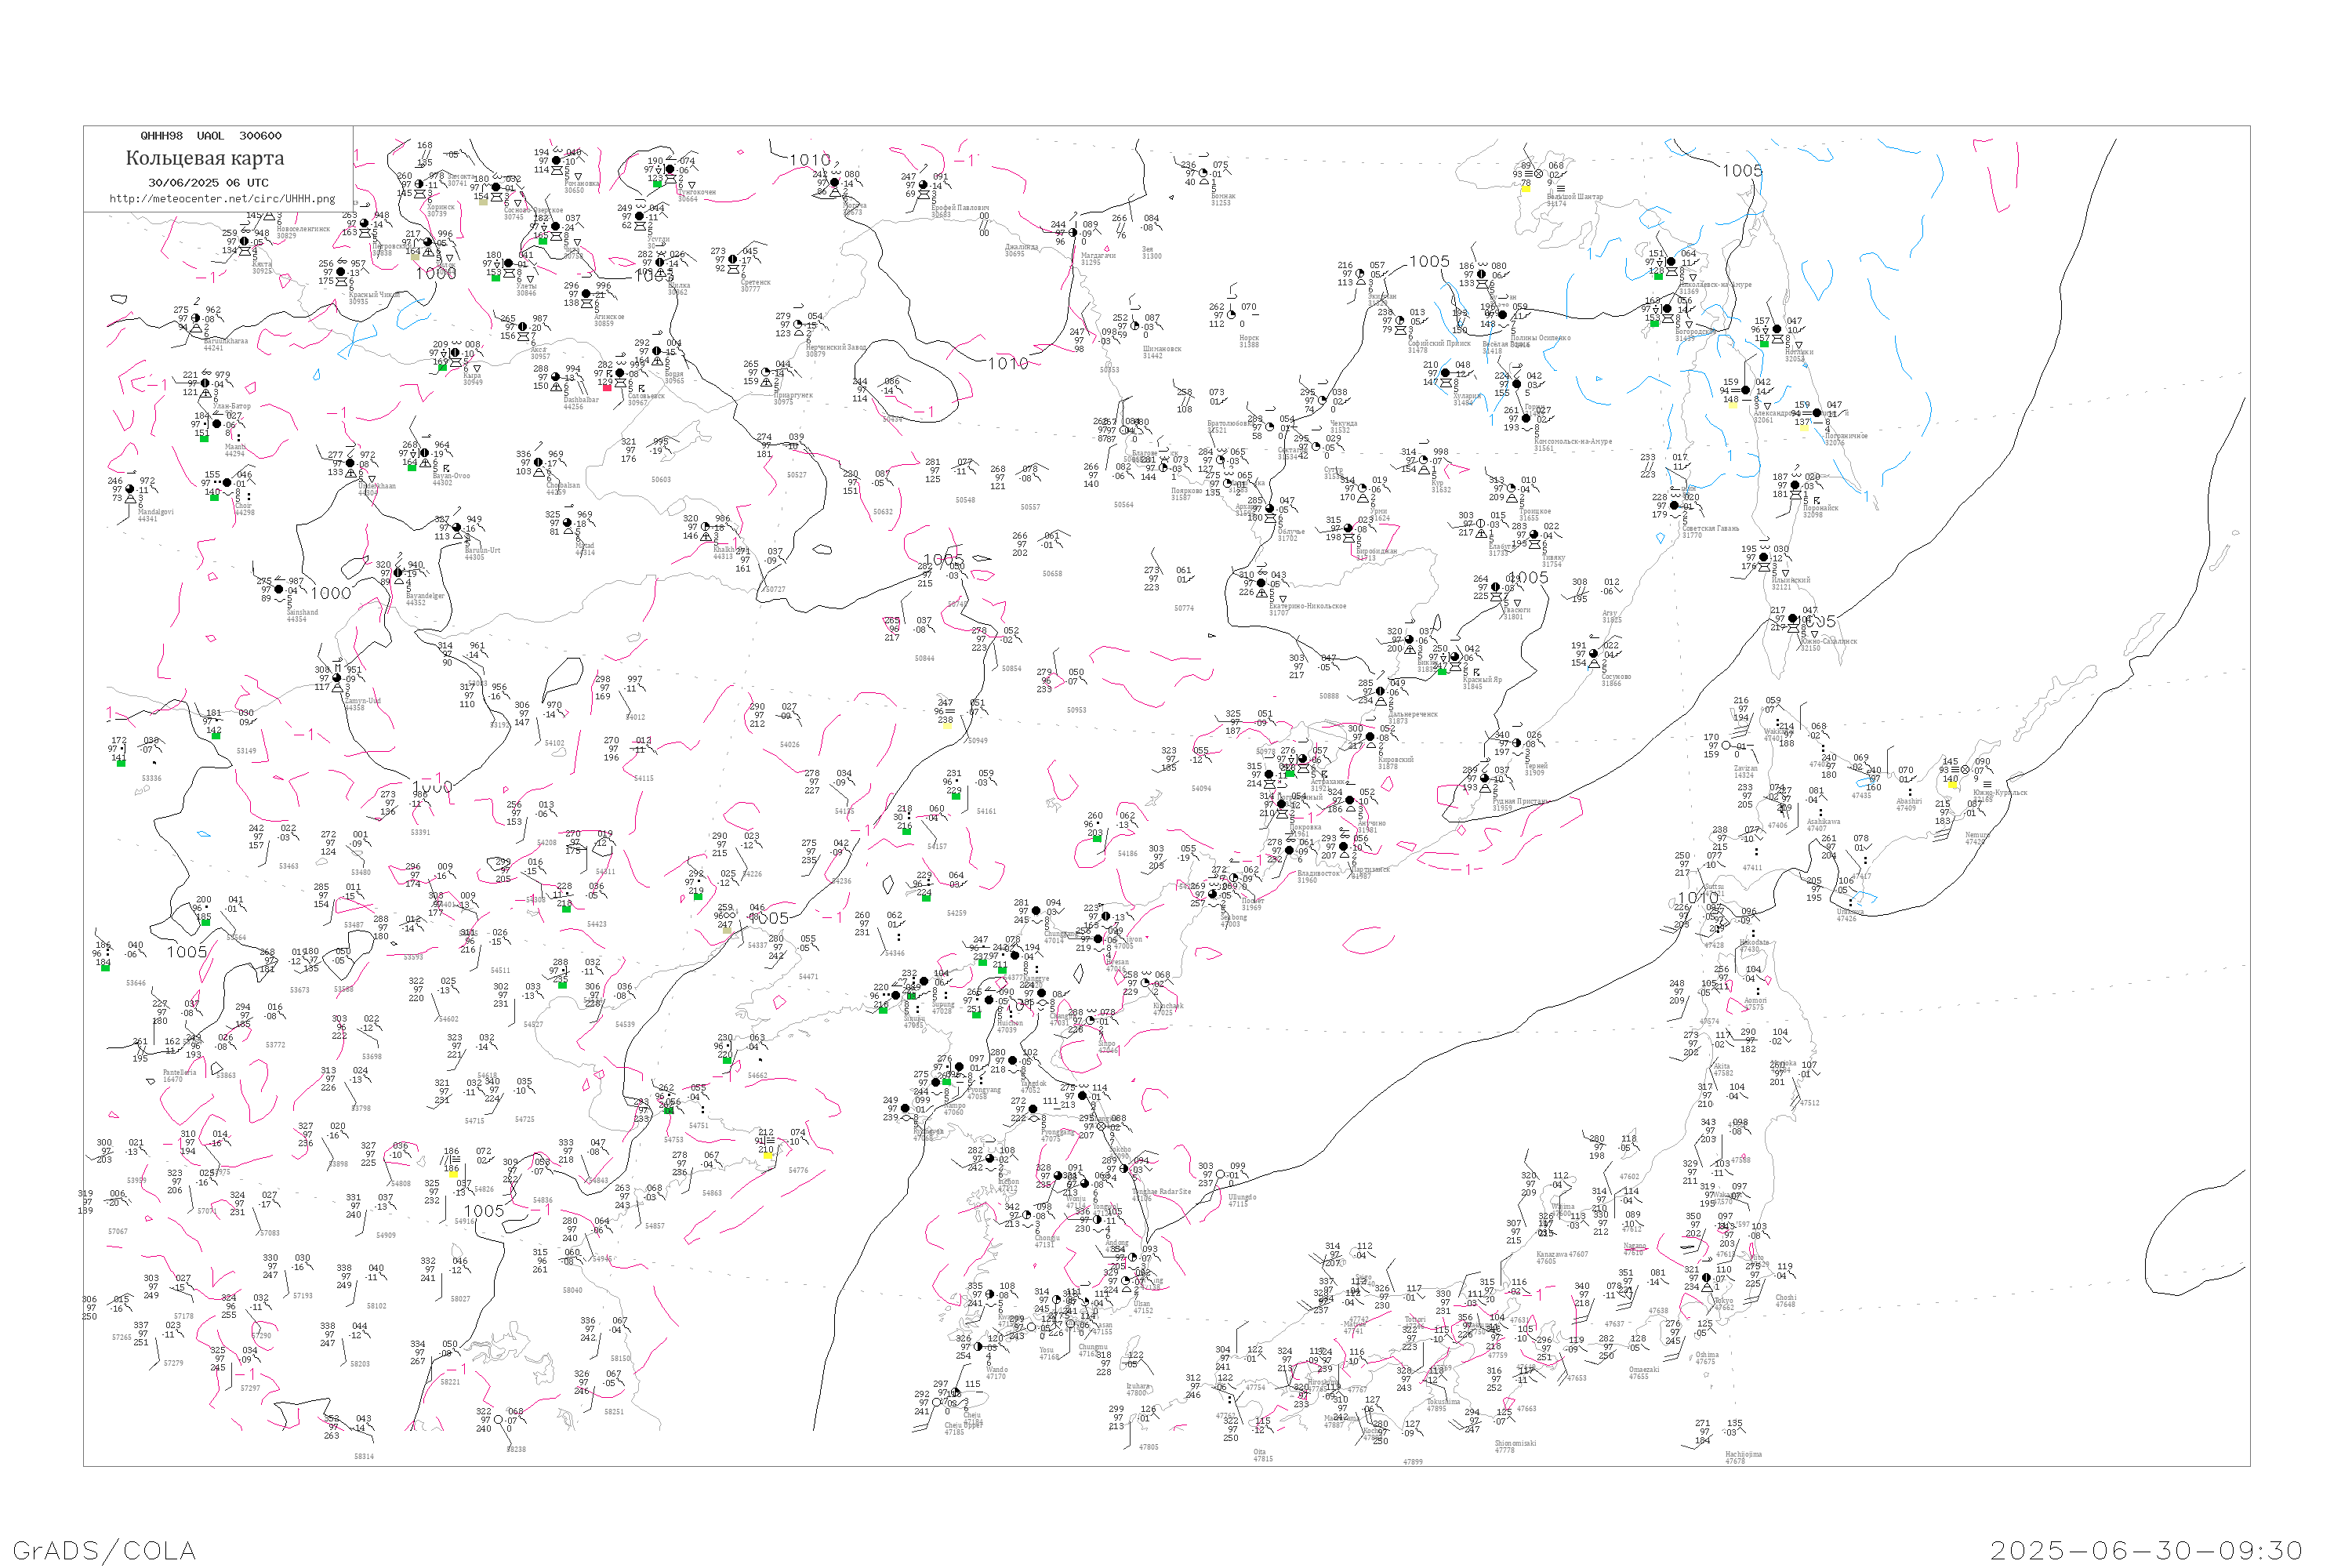Viewport: 2352px width, 1568px height.
Task: Click the 2025-06-30-09:30 timestamp
Action: point(2147,1550)
